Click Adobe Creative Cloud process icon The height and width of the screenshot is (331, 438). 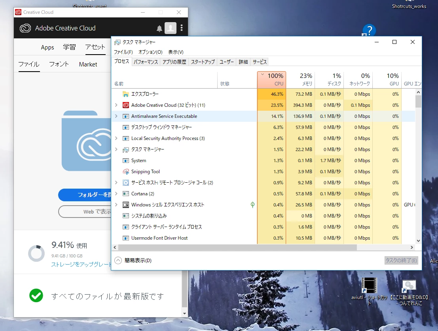[126, 105]
